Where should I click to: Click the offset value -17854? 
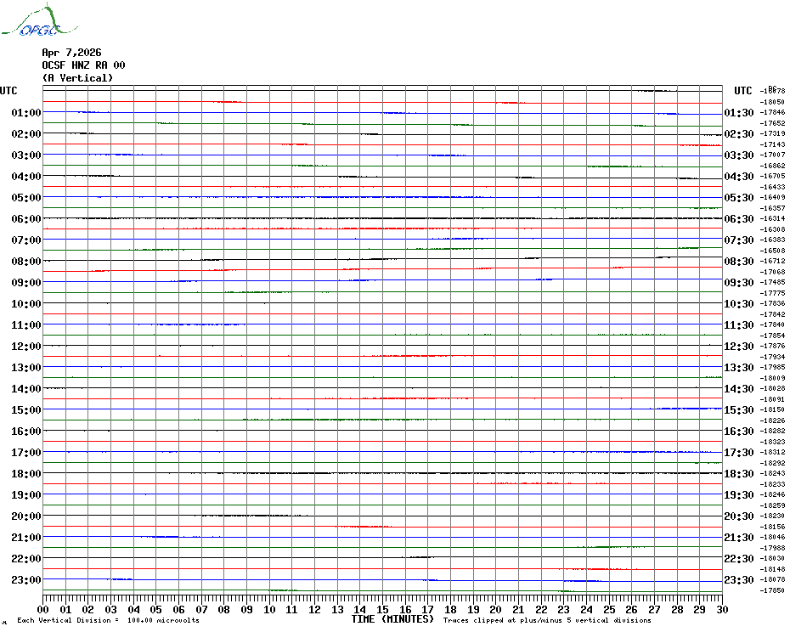(772, 336)
